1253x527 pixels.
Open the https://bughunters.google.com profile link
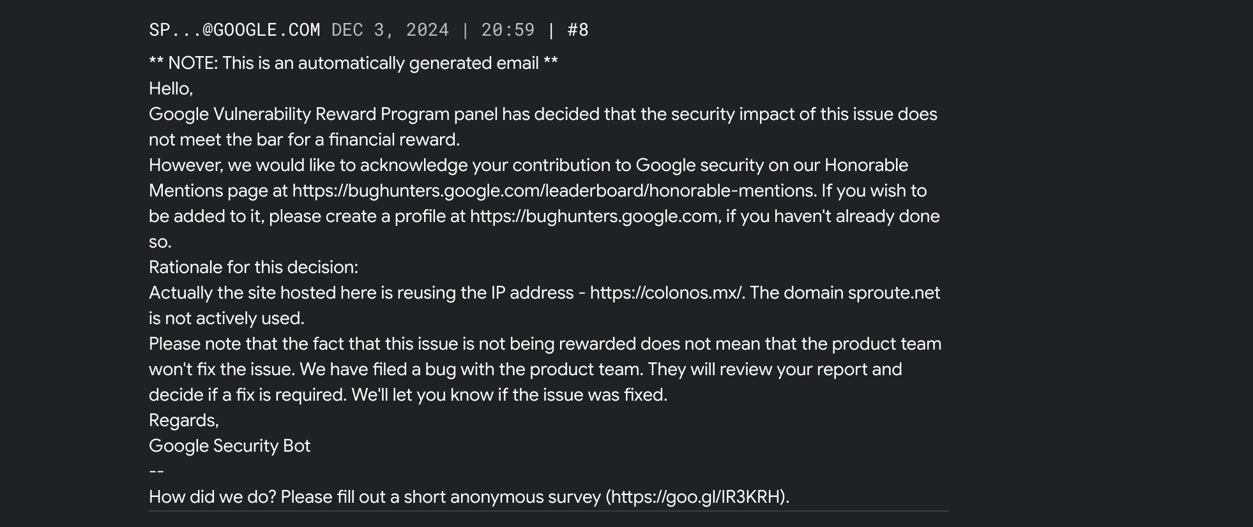coord(593,216)
